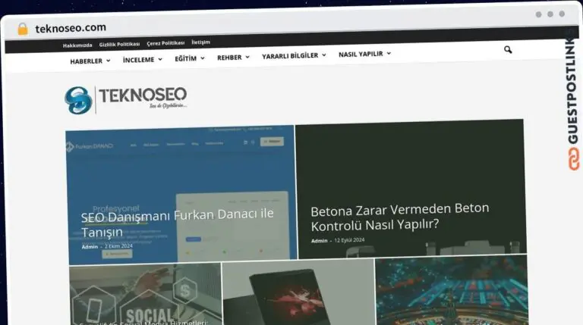Read the Betona Zarar Vermeden Beton article
This screenshot has height=325, width=583.
tap(399, 217)
